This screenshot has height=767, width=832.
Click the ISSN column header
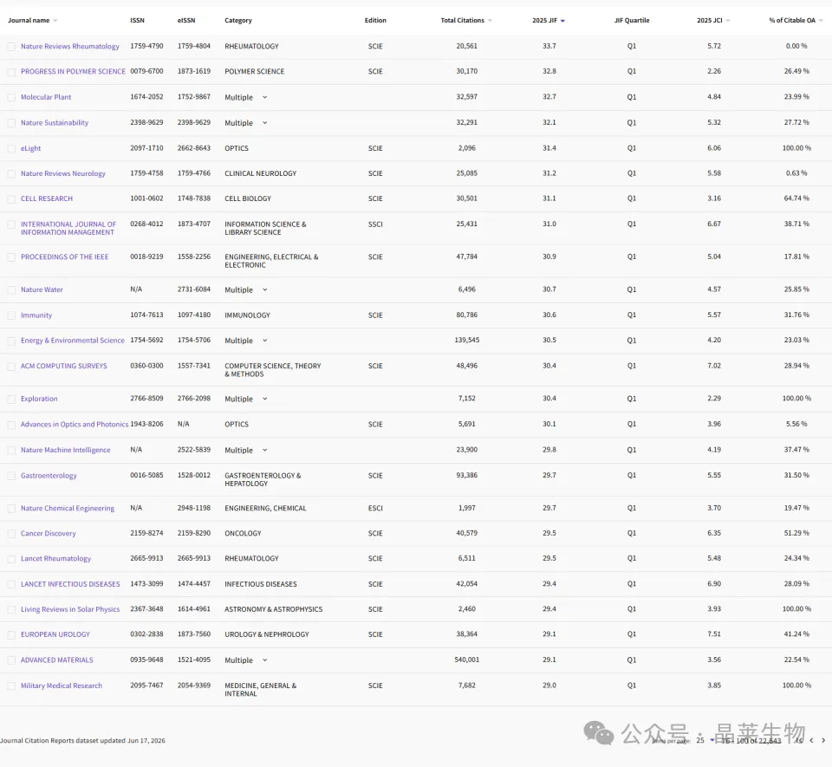point(138,20)
